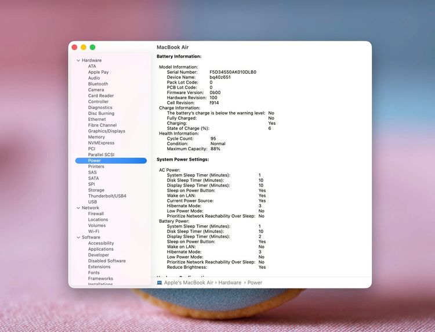
Task: Click the MacBook Air window title
Action: 173,47
